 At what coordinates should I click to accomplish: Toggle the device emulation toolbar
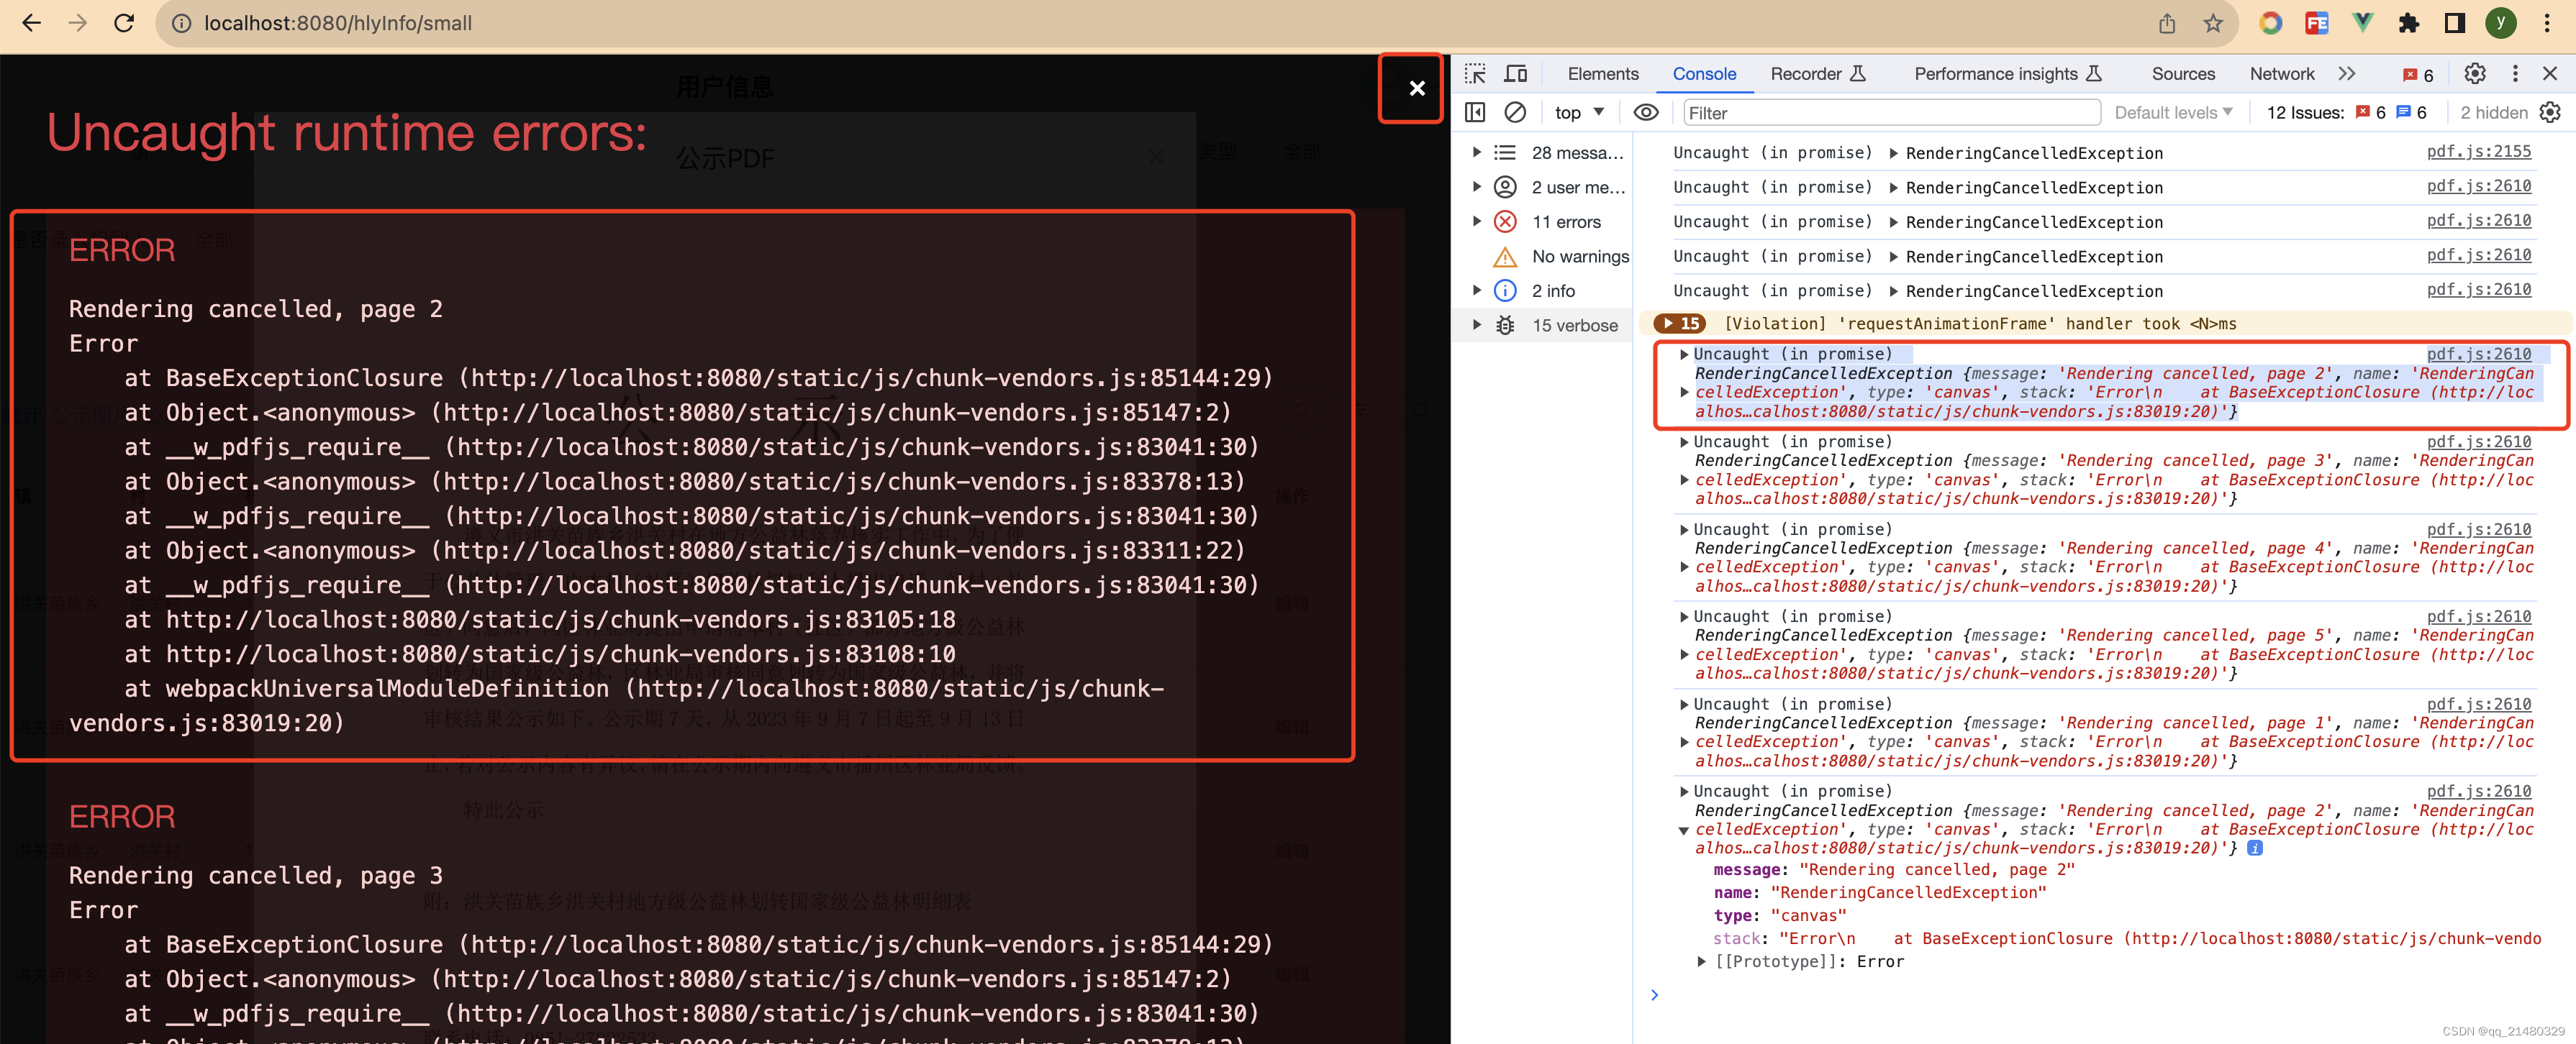tap(1516, 73)
